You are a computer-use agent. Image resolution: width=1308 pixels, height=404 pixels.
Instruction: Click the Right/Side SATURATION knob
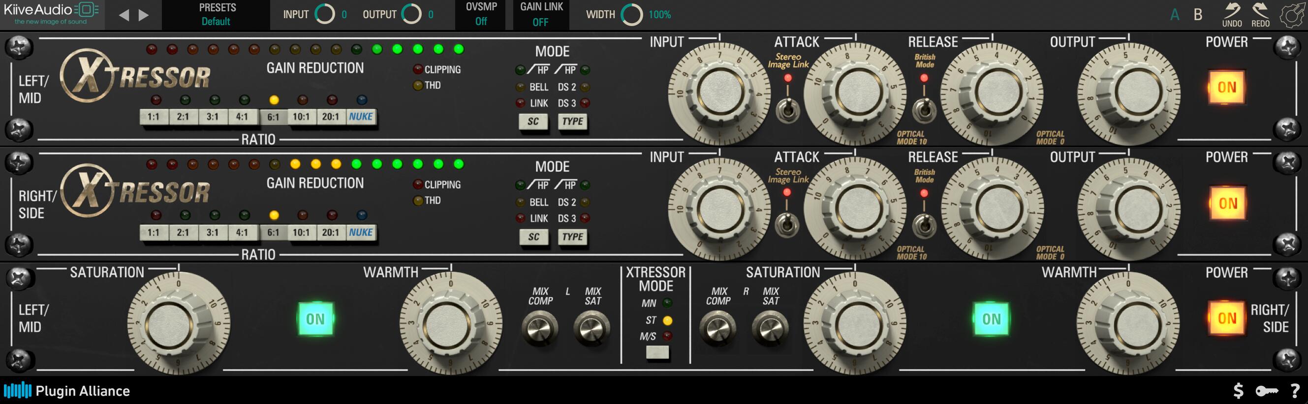click(x=855, y=323)
